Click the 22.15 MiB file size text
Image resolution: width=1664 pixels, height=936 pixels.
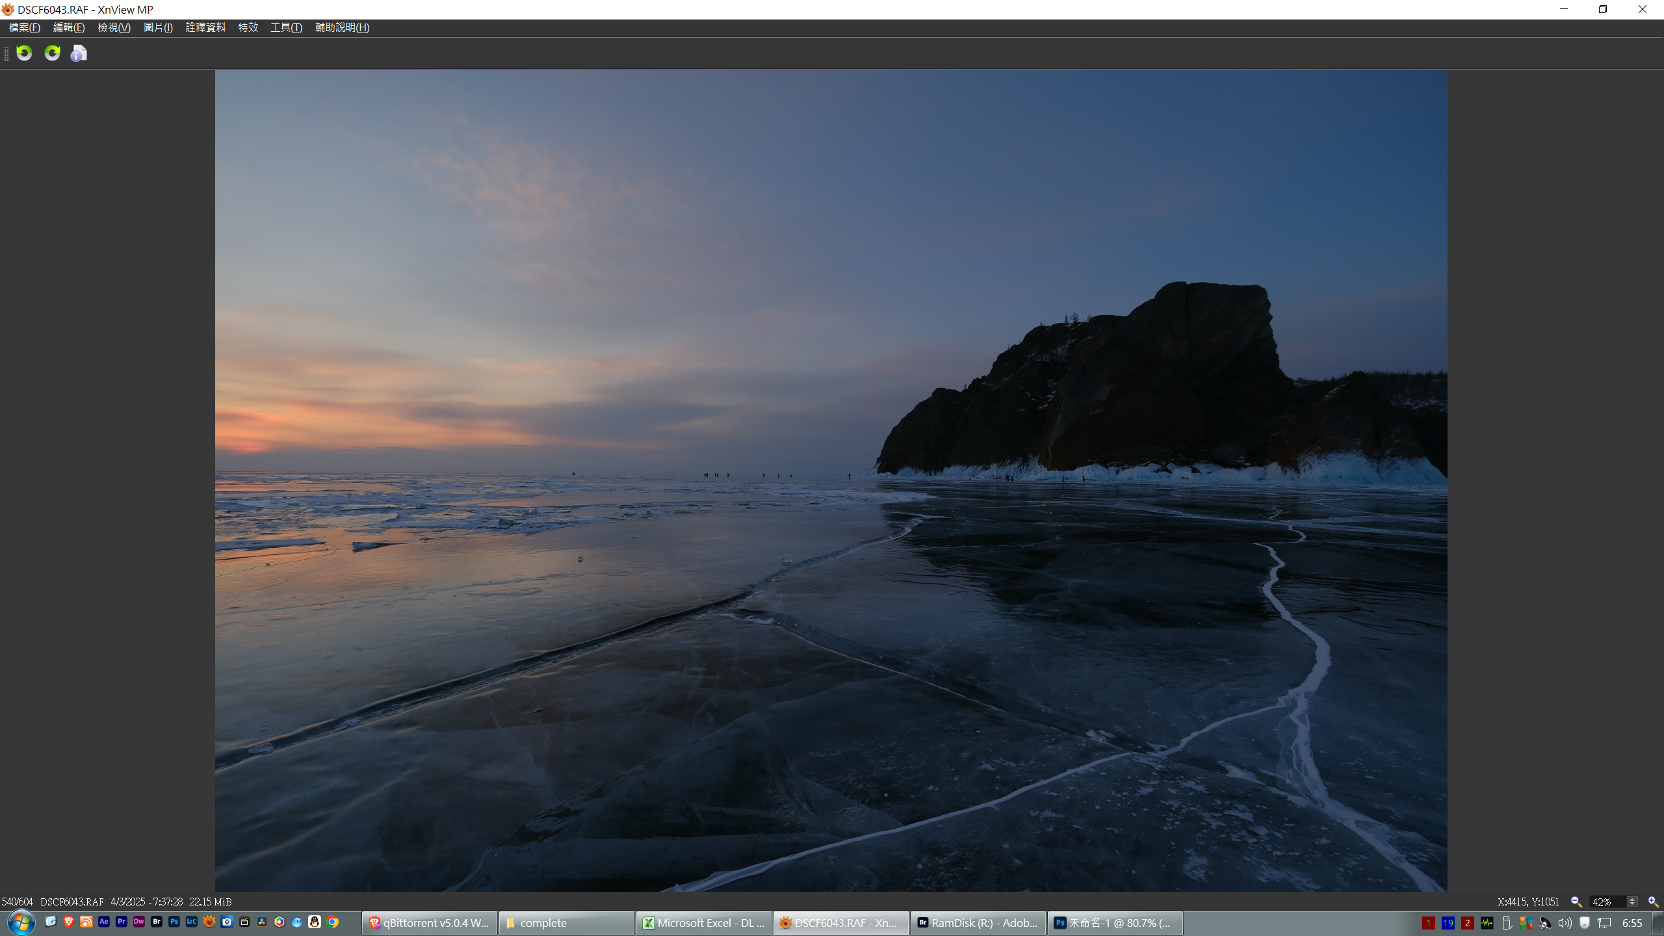[211, 902]
